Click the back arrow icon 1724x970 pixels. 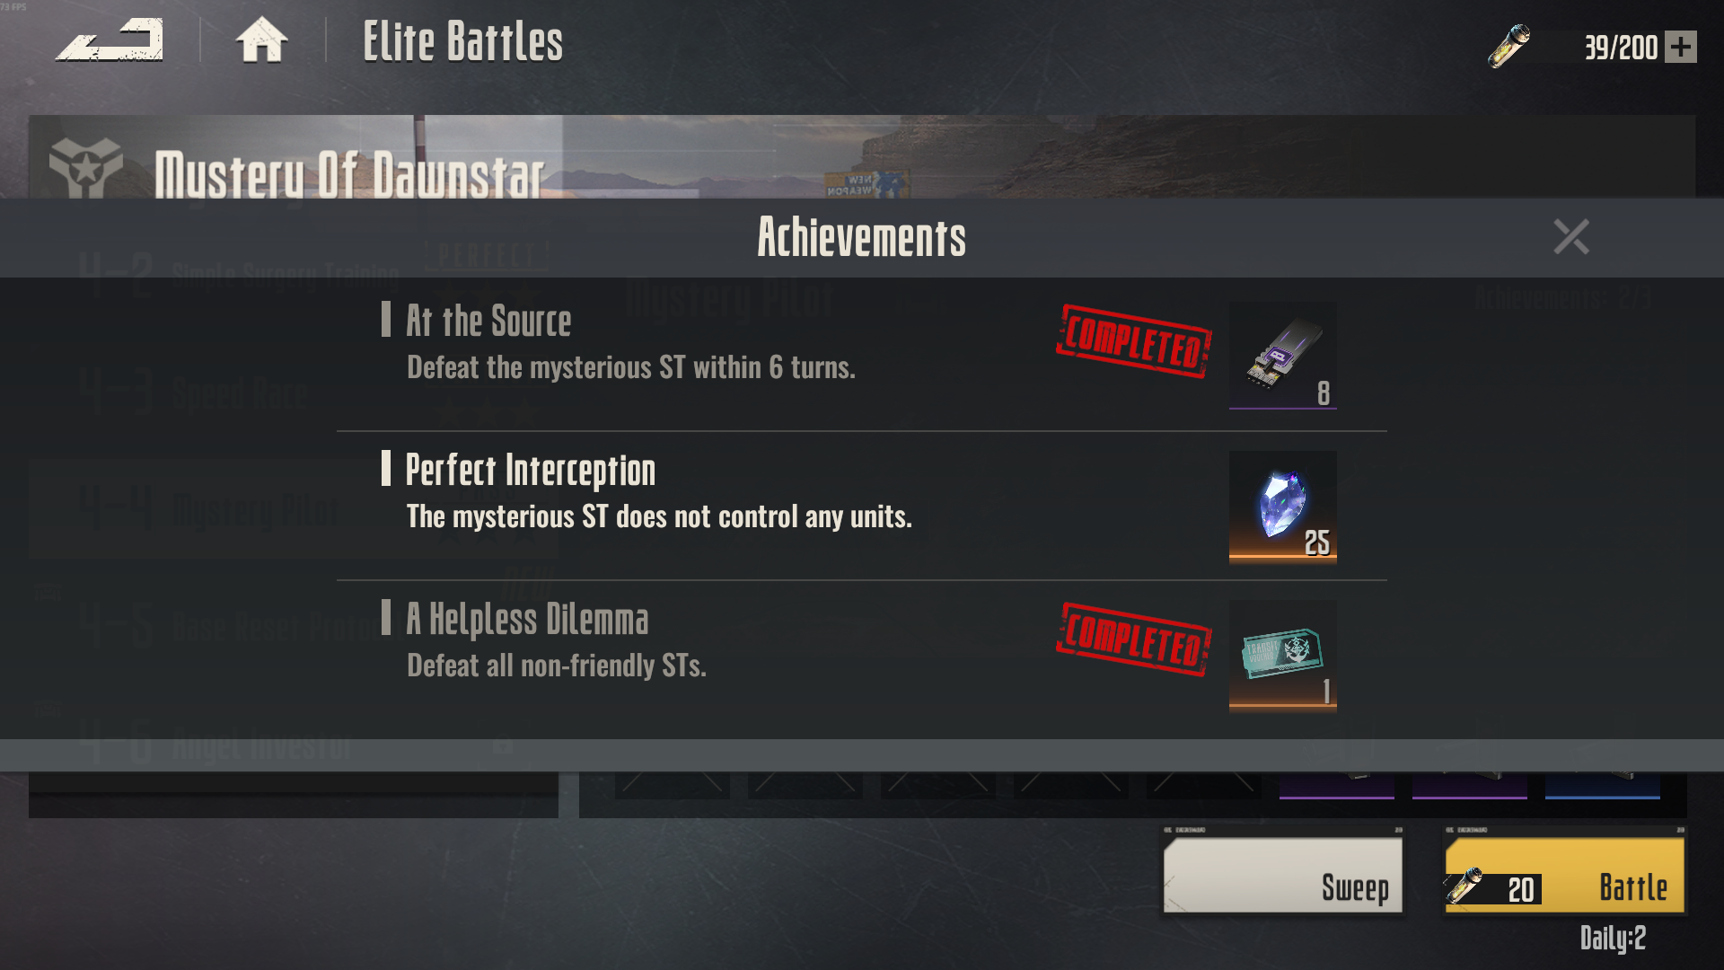click(110, 40)
